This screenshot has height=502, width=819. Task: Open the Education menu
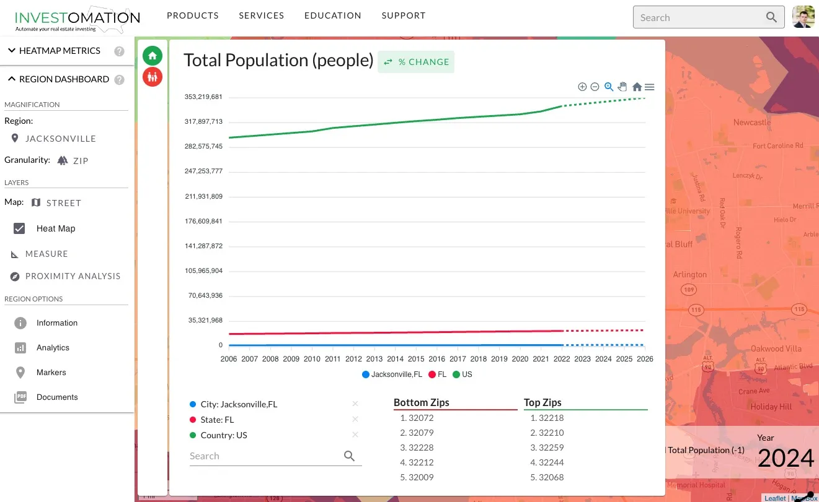[x=332, y=15]
